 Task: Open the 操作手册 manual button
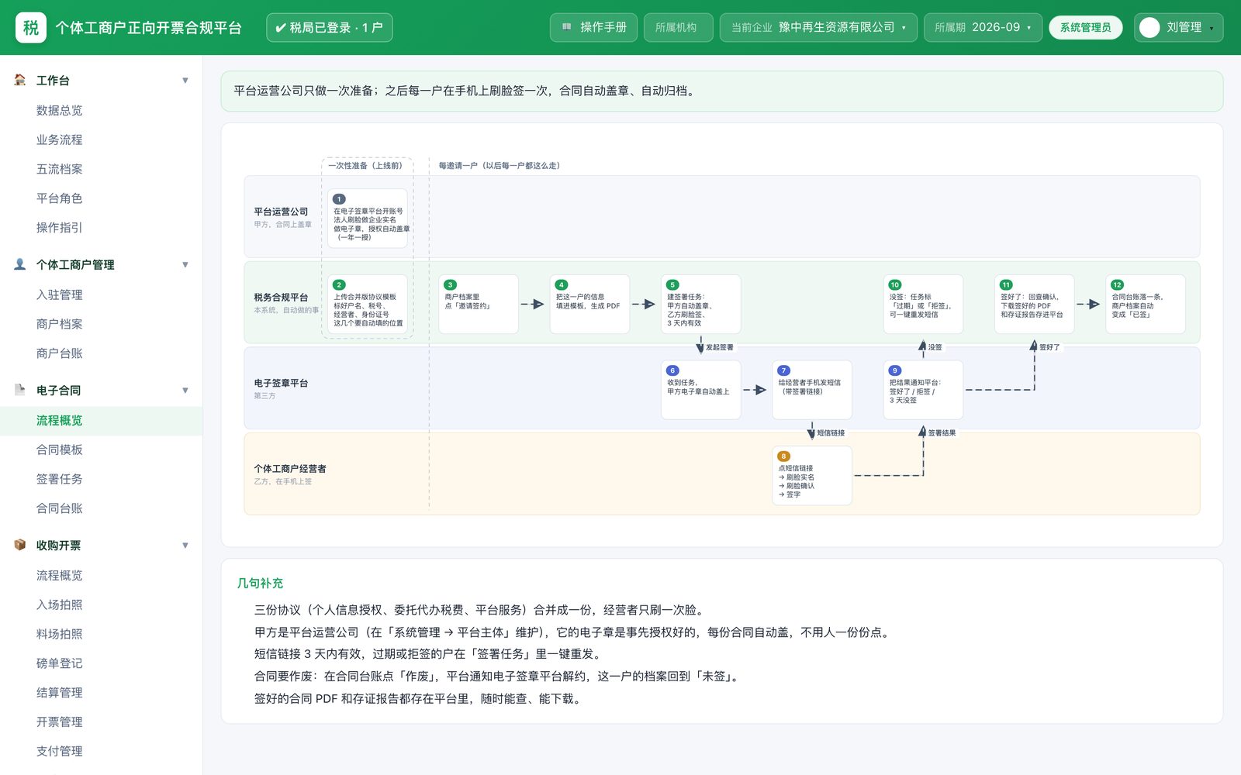point(593,27)
